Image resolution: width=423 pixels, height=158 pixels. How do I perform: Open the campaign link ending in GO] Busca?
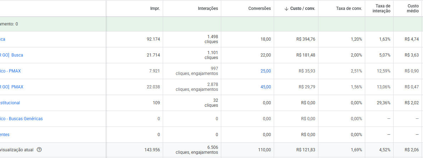click(x=14, y=55)
